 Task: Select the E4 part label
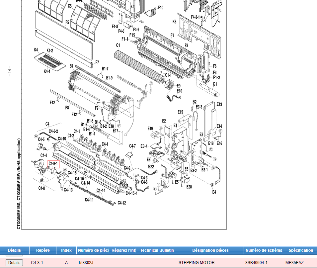pos(214,192)
